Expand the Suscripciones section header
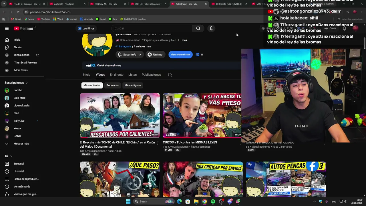 (x=16, y=83)
